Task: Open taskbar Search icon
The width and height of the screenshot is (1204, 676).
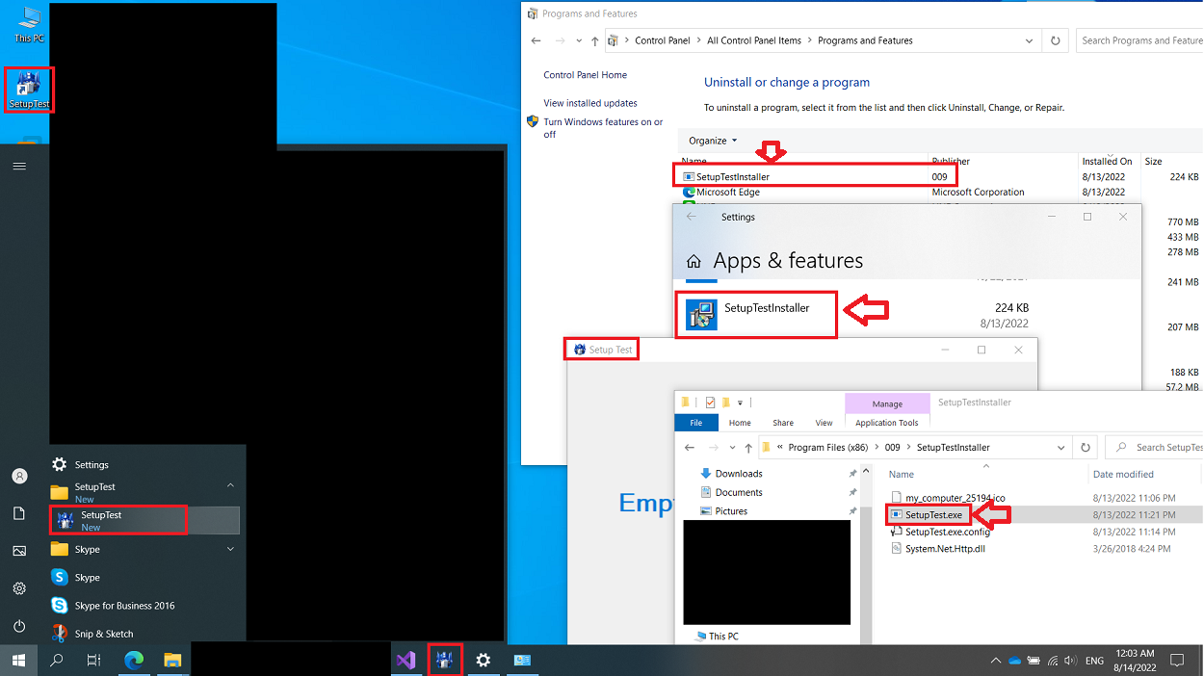Action: (56, 661)
